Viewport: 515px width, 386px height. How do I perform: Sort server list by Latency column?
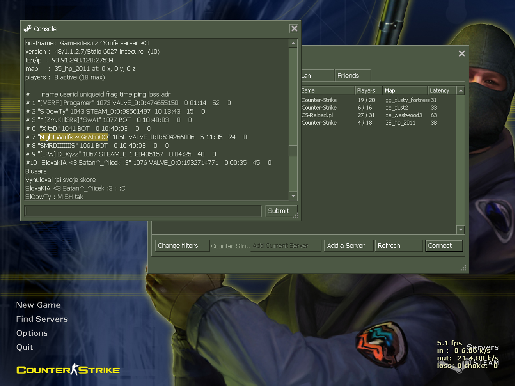point(441,90)
